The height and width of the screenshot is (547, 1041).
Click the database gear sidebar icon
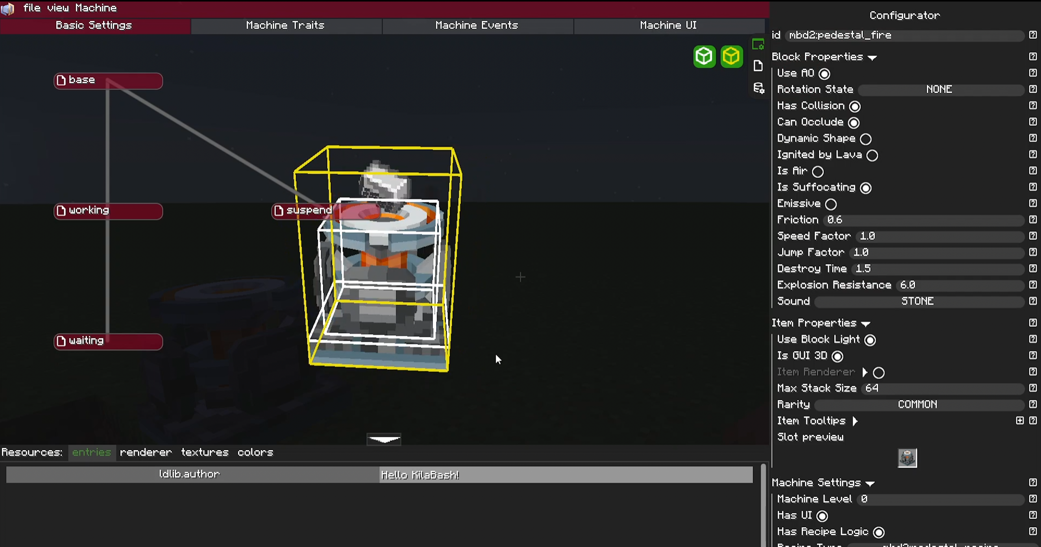(x=758, y=88)
